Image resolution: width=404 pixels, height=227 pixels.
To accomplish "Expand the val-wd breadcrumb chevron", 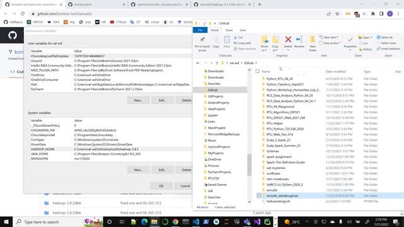I will 242,63.
